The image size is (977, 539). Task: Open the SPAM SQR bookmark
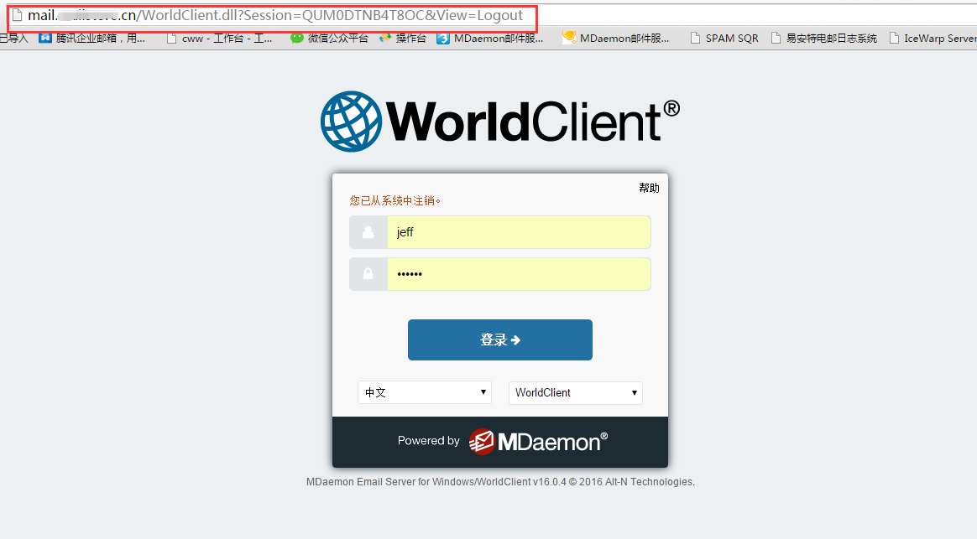[724, 38]
